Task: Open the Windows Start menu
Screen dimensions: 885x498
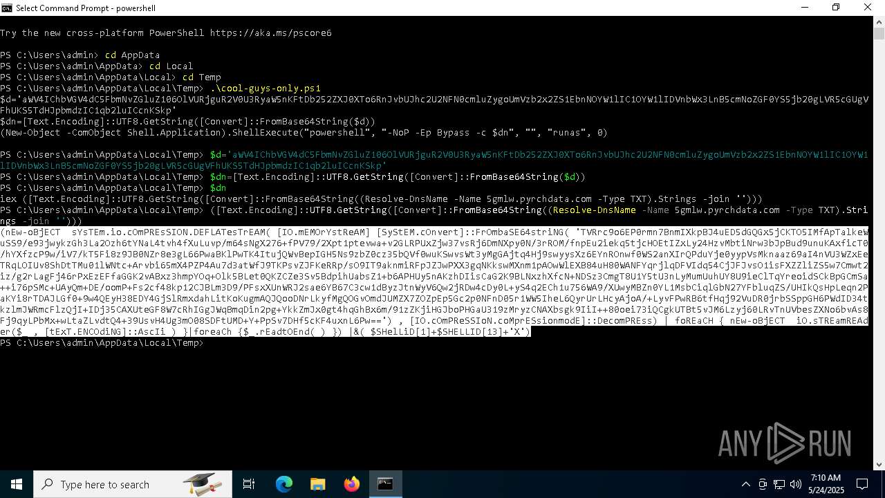Action: point(17,484)
